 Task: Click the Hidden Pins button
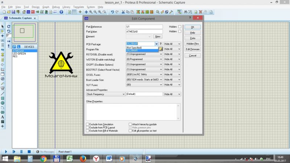coord(192,44)
